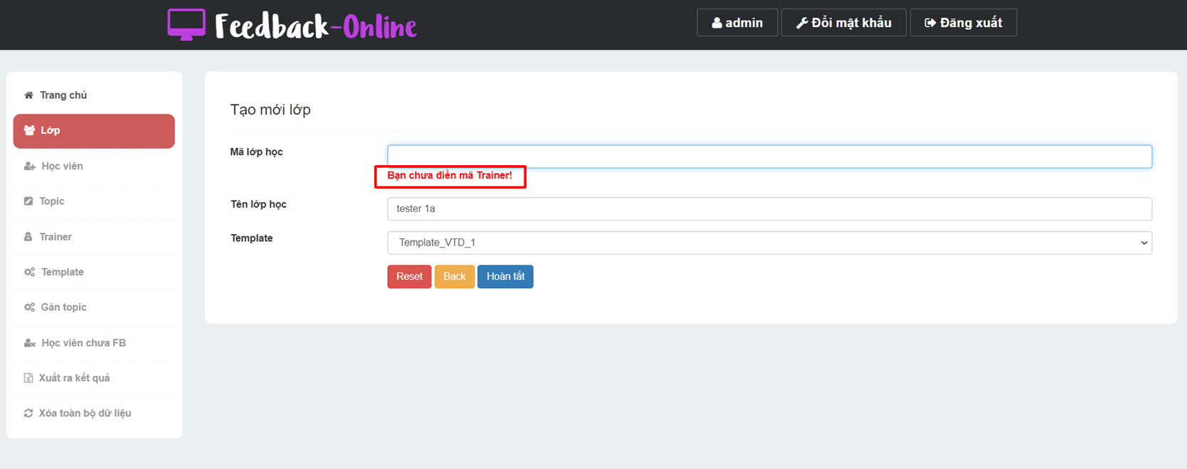Go to the Topic sidebar item
Viewport: 1187px width, 469px height.
[94, 201]
